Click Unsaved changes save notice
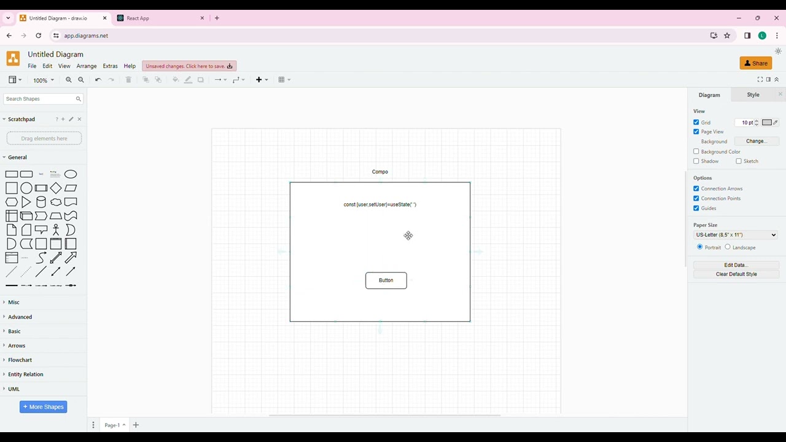The image size is (786, 442). pyautogui.click(x=189, y=66)
